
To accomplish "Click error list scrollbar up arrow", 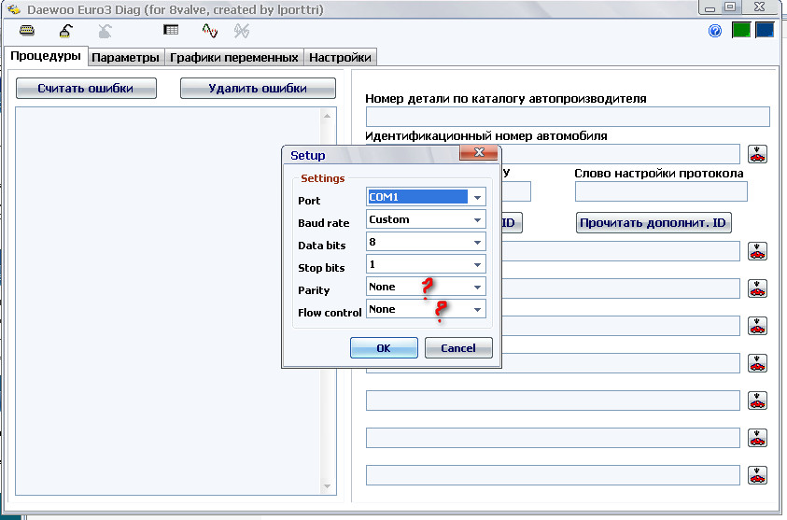I will pyautogui.click(x=328, y=116).
